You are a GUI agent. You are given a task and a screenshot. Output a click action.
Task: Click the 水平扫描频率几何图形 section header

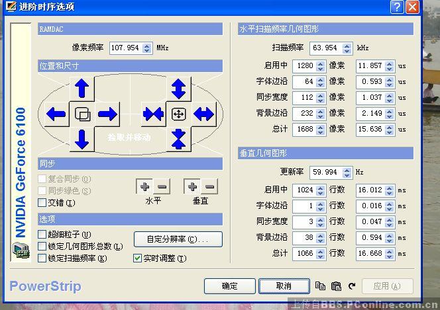point(325,29)
